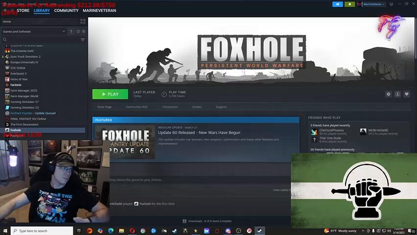Open the LIBRARY tab

point(42,11)
